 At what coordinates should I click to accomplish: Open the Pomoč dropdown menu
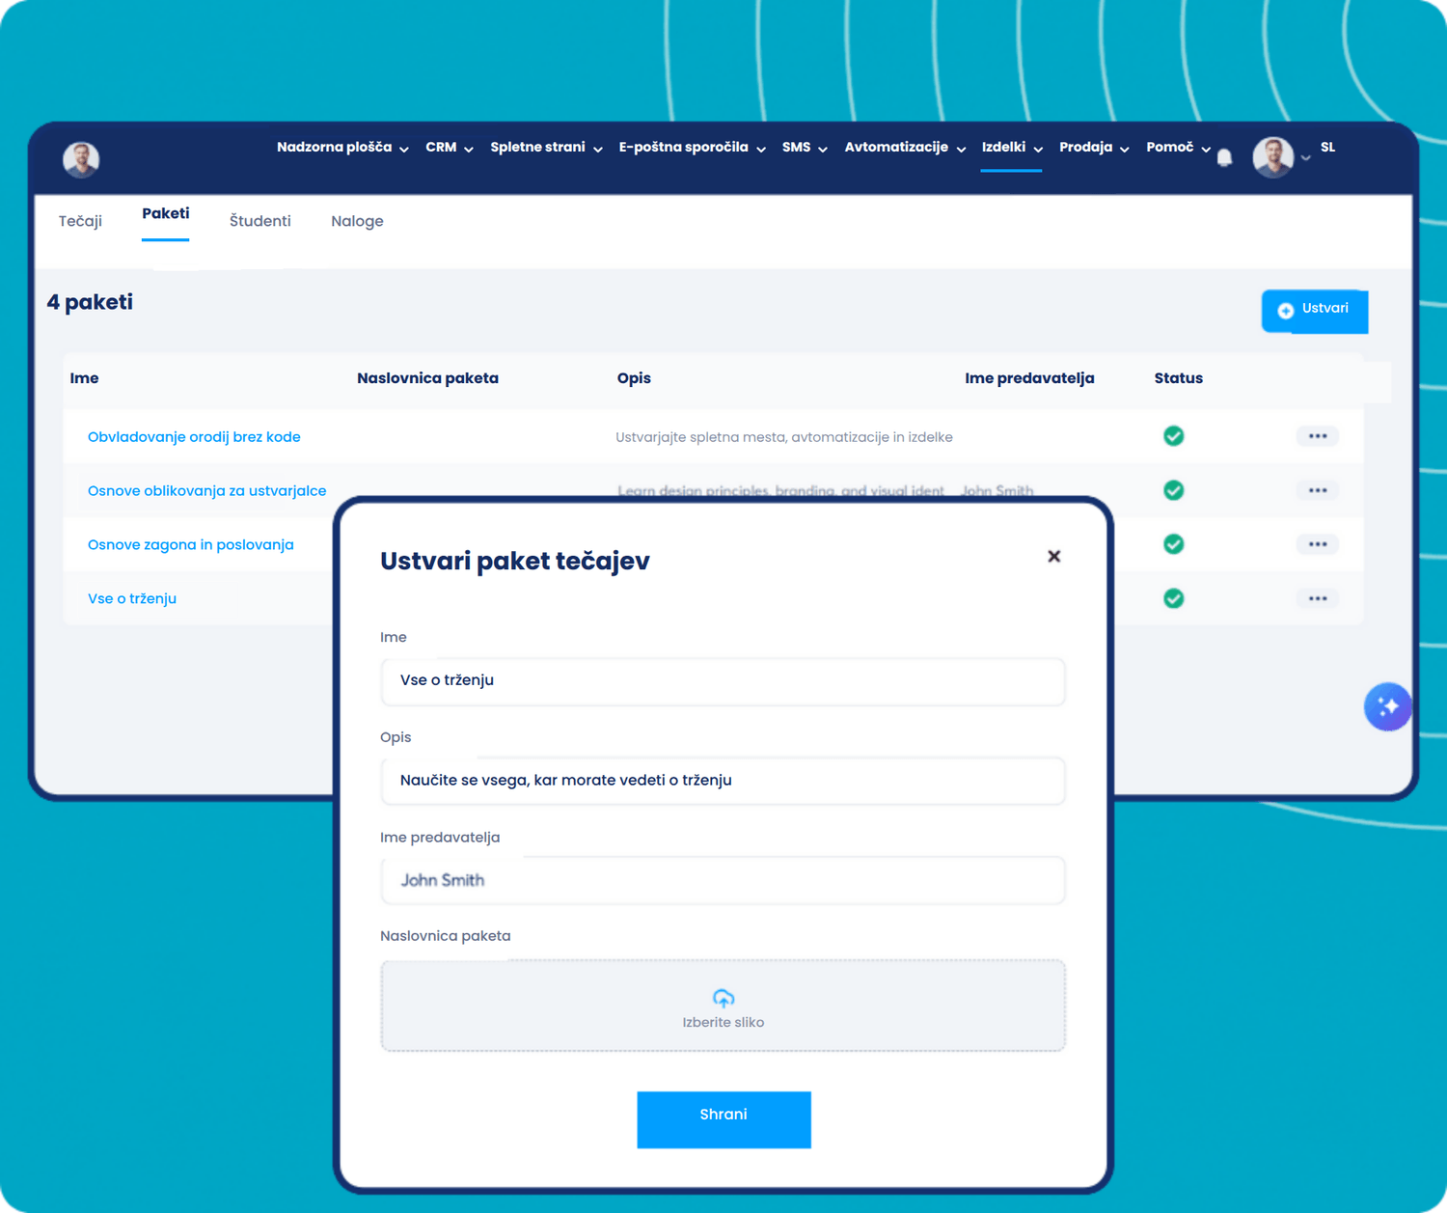click(1178, 148)
